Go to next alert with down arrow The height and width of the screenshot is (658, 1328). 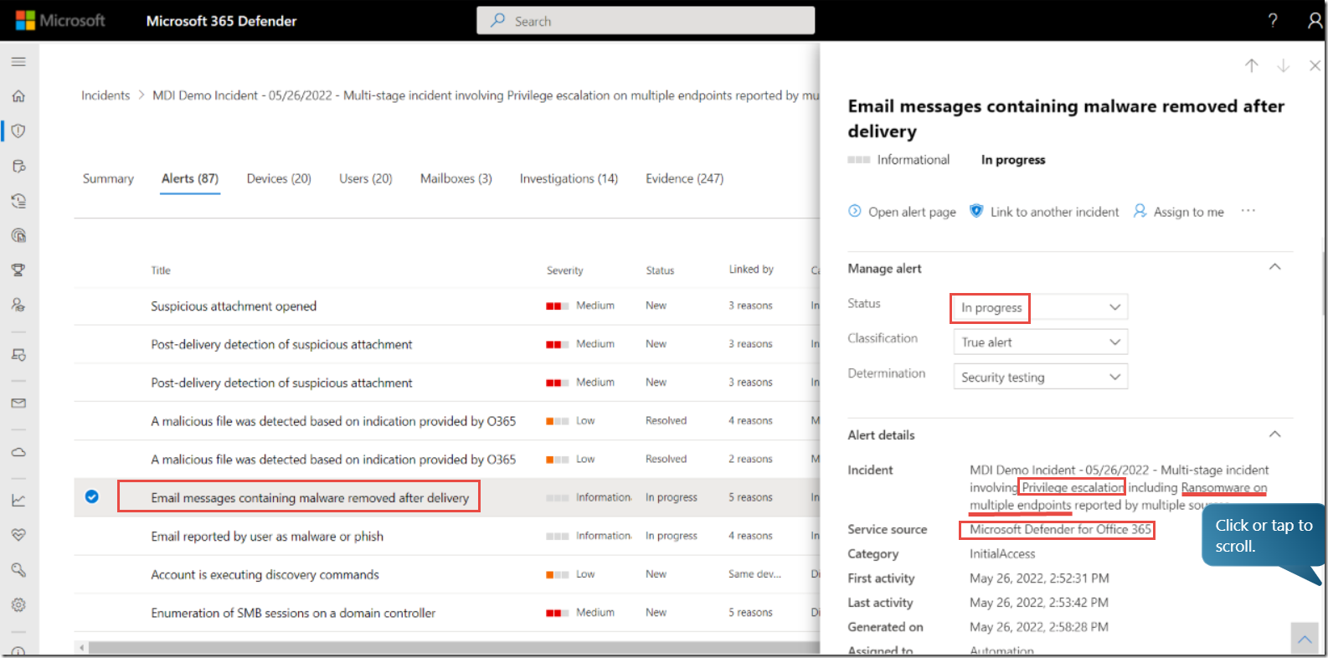(1283, 65)
